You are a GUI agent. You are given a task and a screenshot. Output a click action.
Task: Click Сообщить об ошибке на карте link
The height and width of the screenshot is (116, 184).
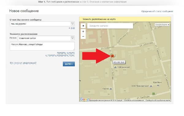[158, 100]
